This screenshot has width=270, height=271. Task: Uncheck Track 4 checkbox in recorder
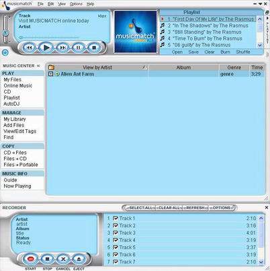tap(116, 240)
